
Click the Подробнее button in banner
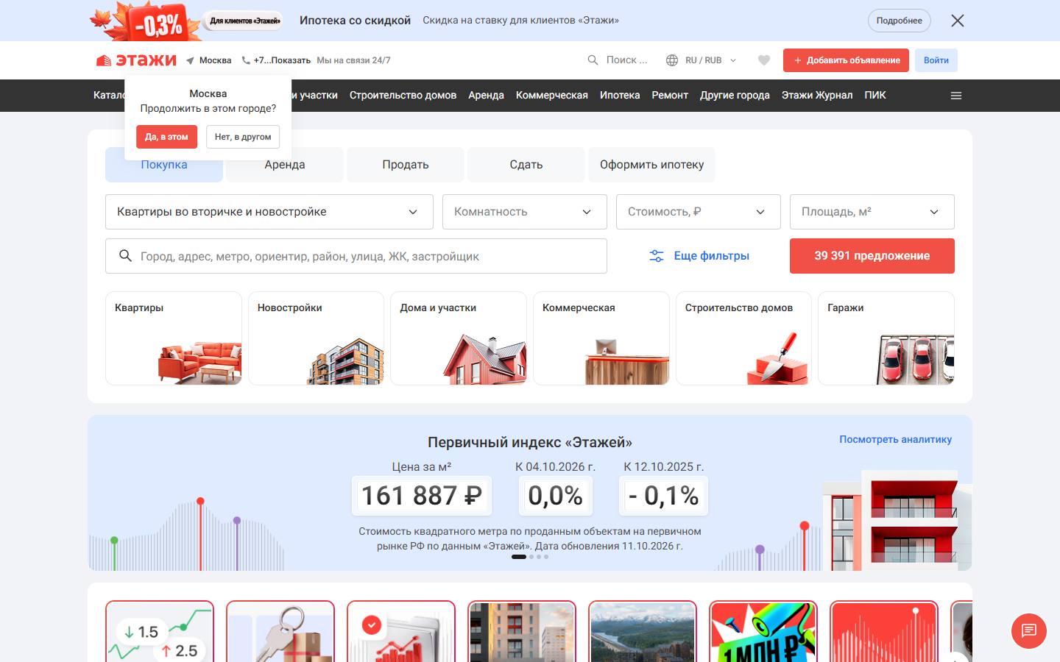(x=899, y=21)
